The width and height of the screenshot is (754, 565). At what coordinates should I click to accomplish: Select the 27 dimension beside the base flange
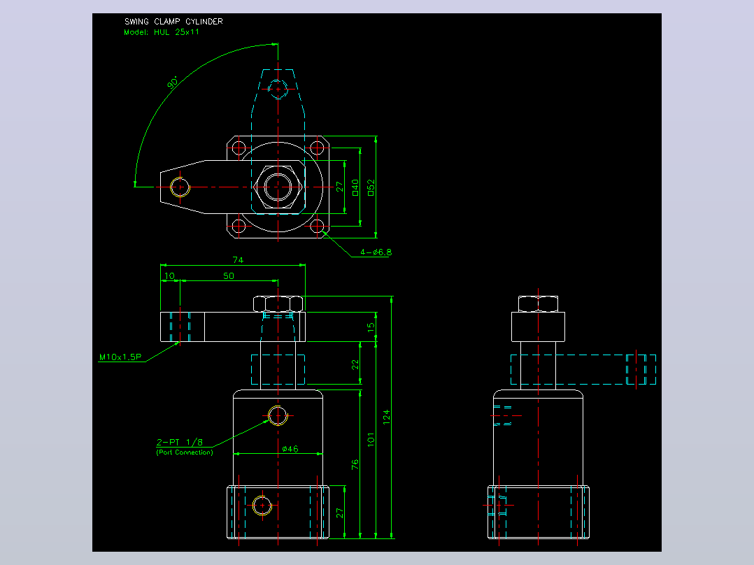pos(339,513)
